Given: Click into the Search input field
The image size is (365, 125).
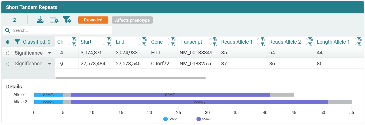Looking at the screenshot, I should 61,30.
